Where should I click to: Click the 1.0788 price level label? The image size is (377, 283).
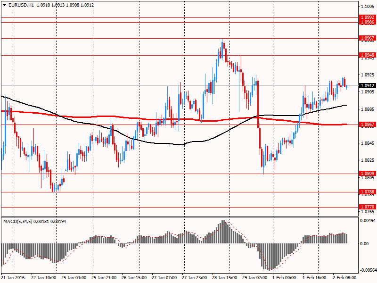click(x=368, y=192)
